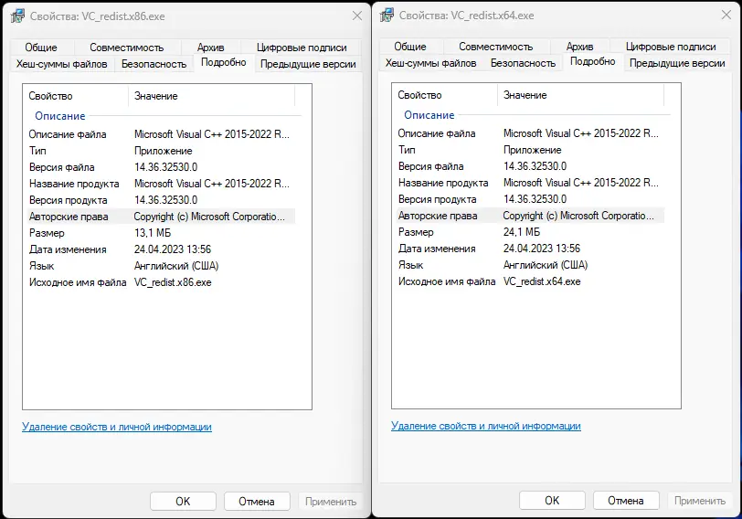Close the VC_redist.x86.exe properties window
This screenshot has height=519, width=742.
tap(355, 16)
